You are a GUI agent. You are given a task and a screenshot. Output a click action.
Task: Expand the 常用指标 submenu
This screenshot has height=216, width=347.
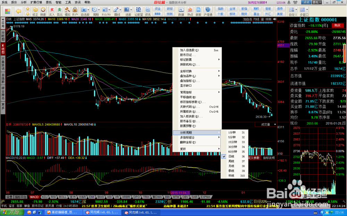tap(197, 92)
